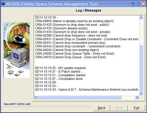This screenshot has height=113, width=147.
Task: Click the greyed-out Next button
Action: [119, 108]
